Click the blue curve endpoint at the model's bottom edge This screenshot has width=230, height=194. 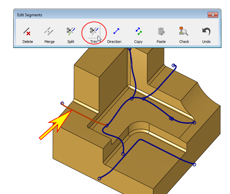click(99, 178)
